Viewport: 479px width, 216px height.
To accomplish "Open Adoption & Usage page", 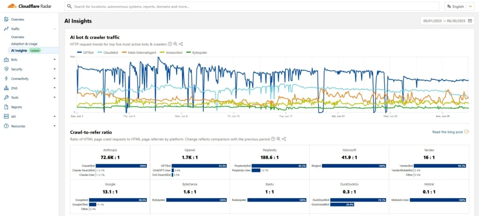I will [x=24, y=44].
